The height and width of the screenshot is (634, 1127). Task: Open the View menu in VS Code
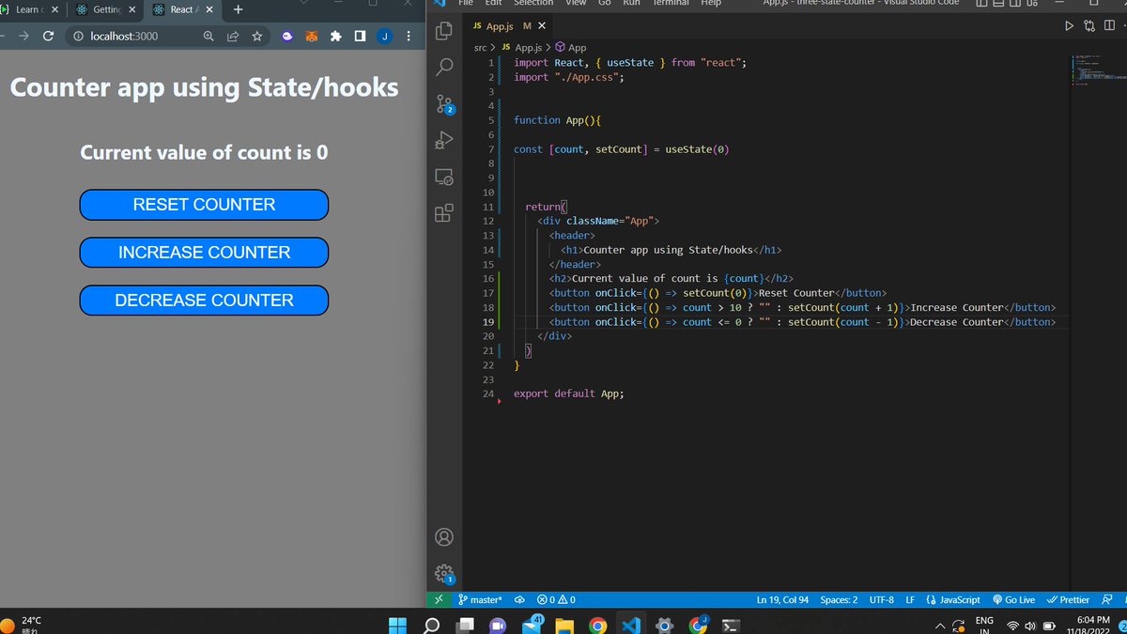point(576,3)
